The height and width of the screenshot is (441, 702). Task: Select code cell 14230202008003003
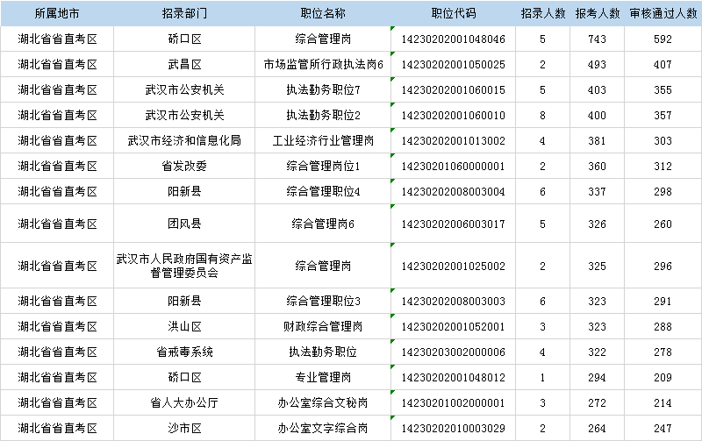[x=453, y=301]
